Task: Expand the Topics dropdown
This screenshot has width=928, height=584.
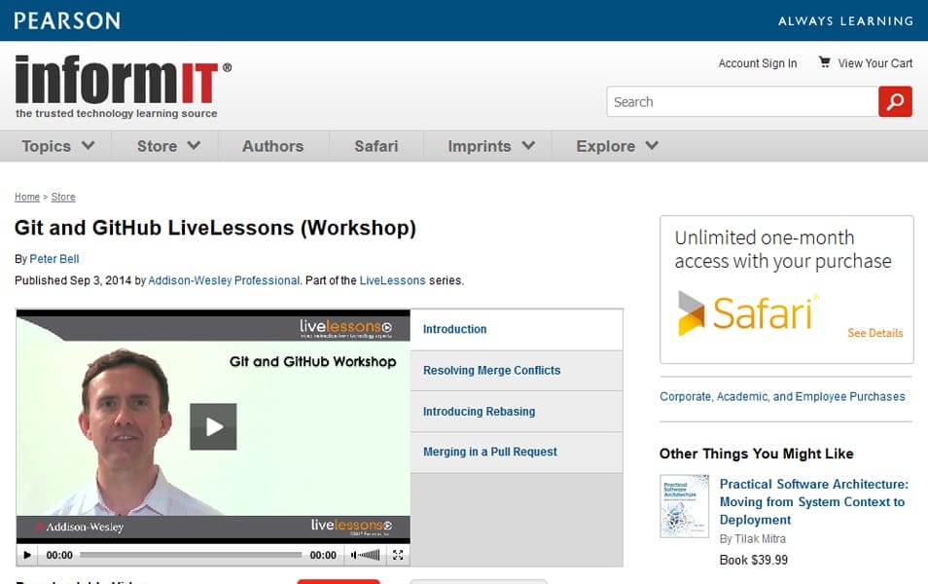Action: (55, 145)
